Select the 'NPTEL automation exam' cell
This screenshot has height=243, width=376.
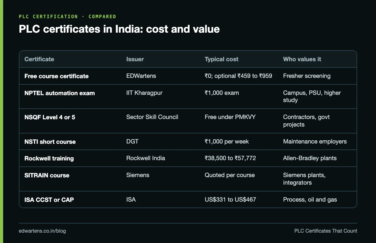tap(60, 93)
